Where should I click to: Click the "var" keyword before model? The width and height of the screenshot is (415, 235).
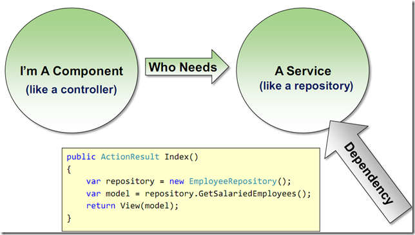[93, 194]
